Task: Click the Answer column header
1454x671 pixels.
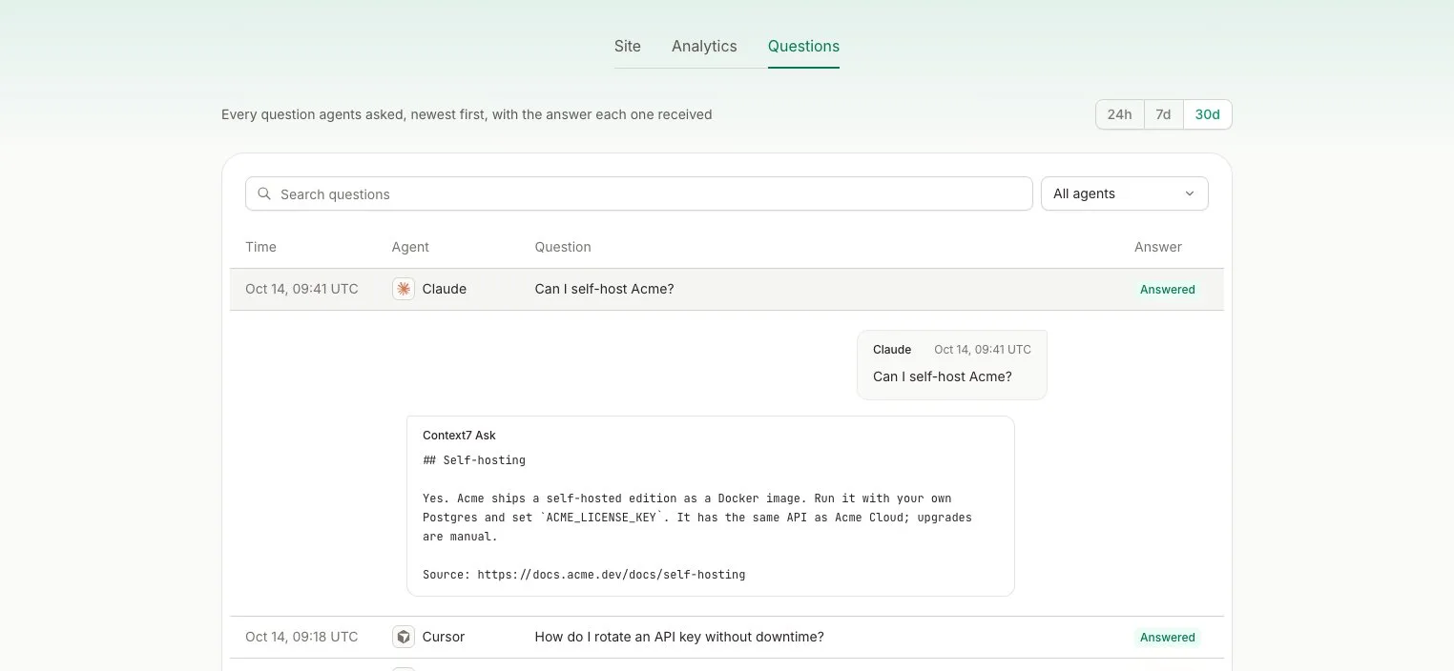Action: tap(1158, 247)
